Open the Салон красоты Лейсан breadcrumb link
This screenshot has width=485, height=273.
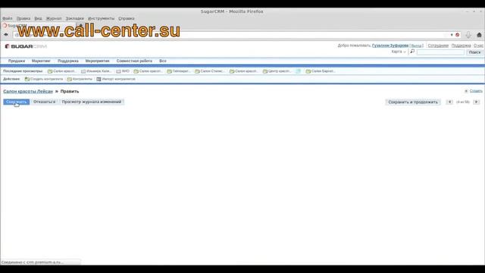click(x=28, y=91)
